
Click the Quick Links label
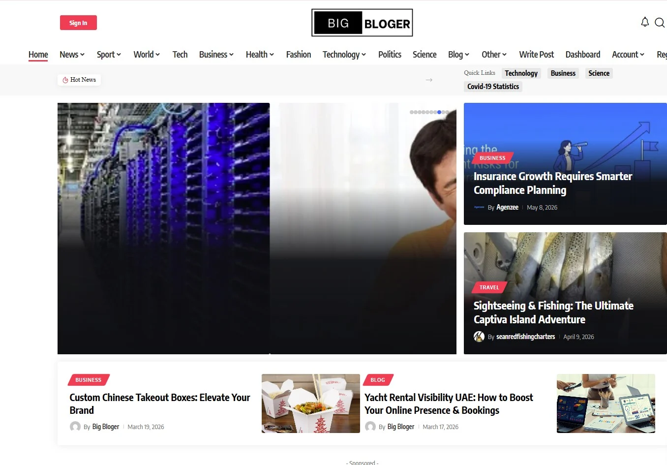pyautogui.click(x=480, y=73)
